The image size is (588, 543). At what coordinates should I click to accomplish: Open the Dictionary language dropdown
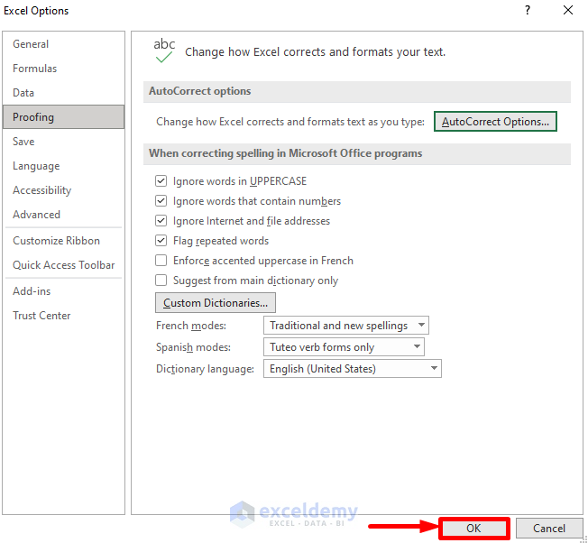pos(353,369)
